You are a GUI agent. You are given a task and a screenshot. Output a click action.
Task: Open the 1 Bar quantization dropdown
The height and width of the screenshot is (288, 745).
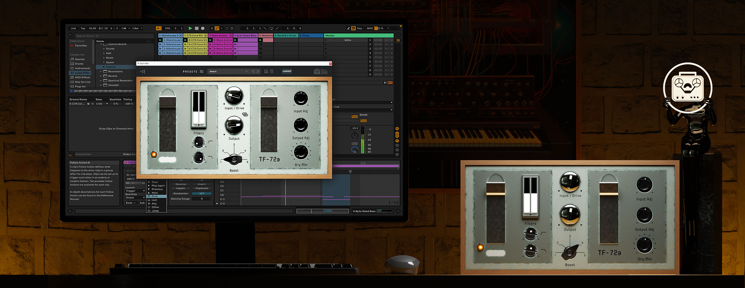click(137, 28)
